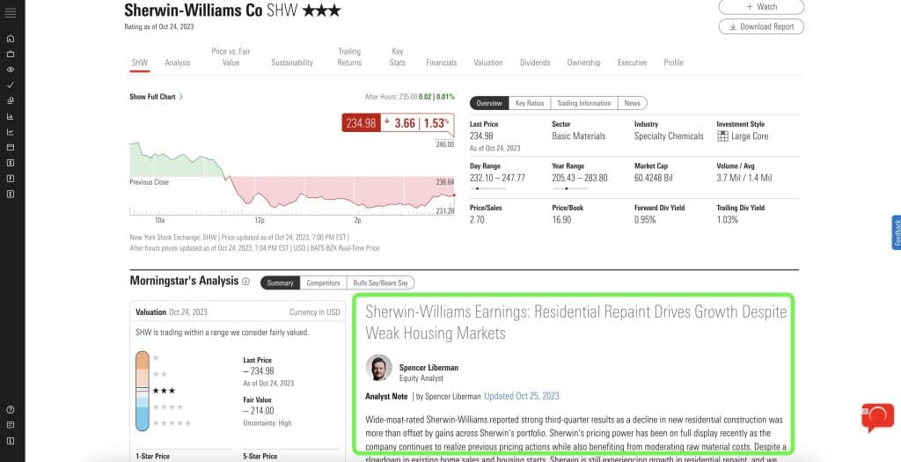
Task: Click the '0.95%' forward dividend yield
Action: tap(645, 219)
